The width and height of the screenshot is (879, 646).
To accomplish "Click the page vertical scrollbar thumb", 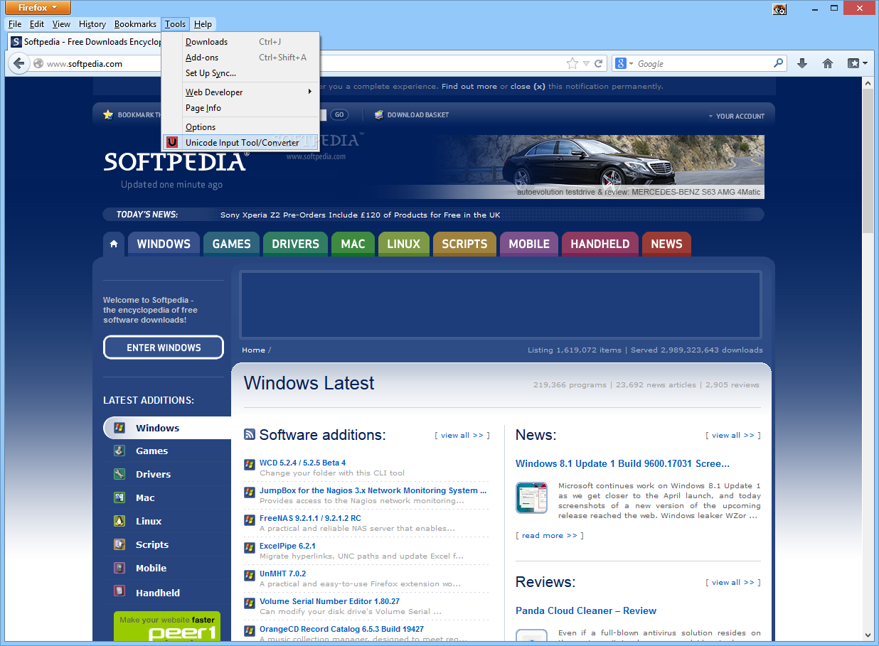I will [x=868, y=161].
